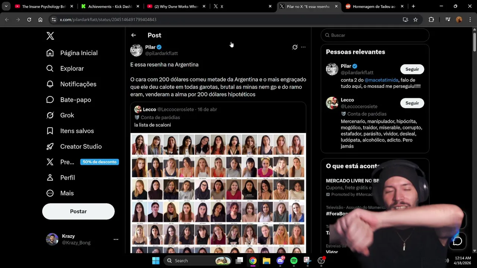Open Mais options icon in sidebar
The width and height of the screenshot is (477, 268).
click(50, 193)
